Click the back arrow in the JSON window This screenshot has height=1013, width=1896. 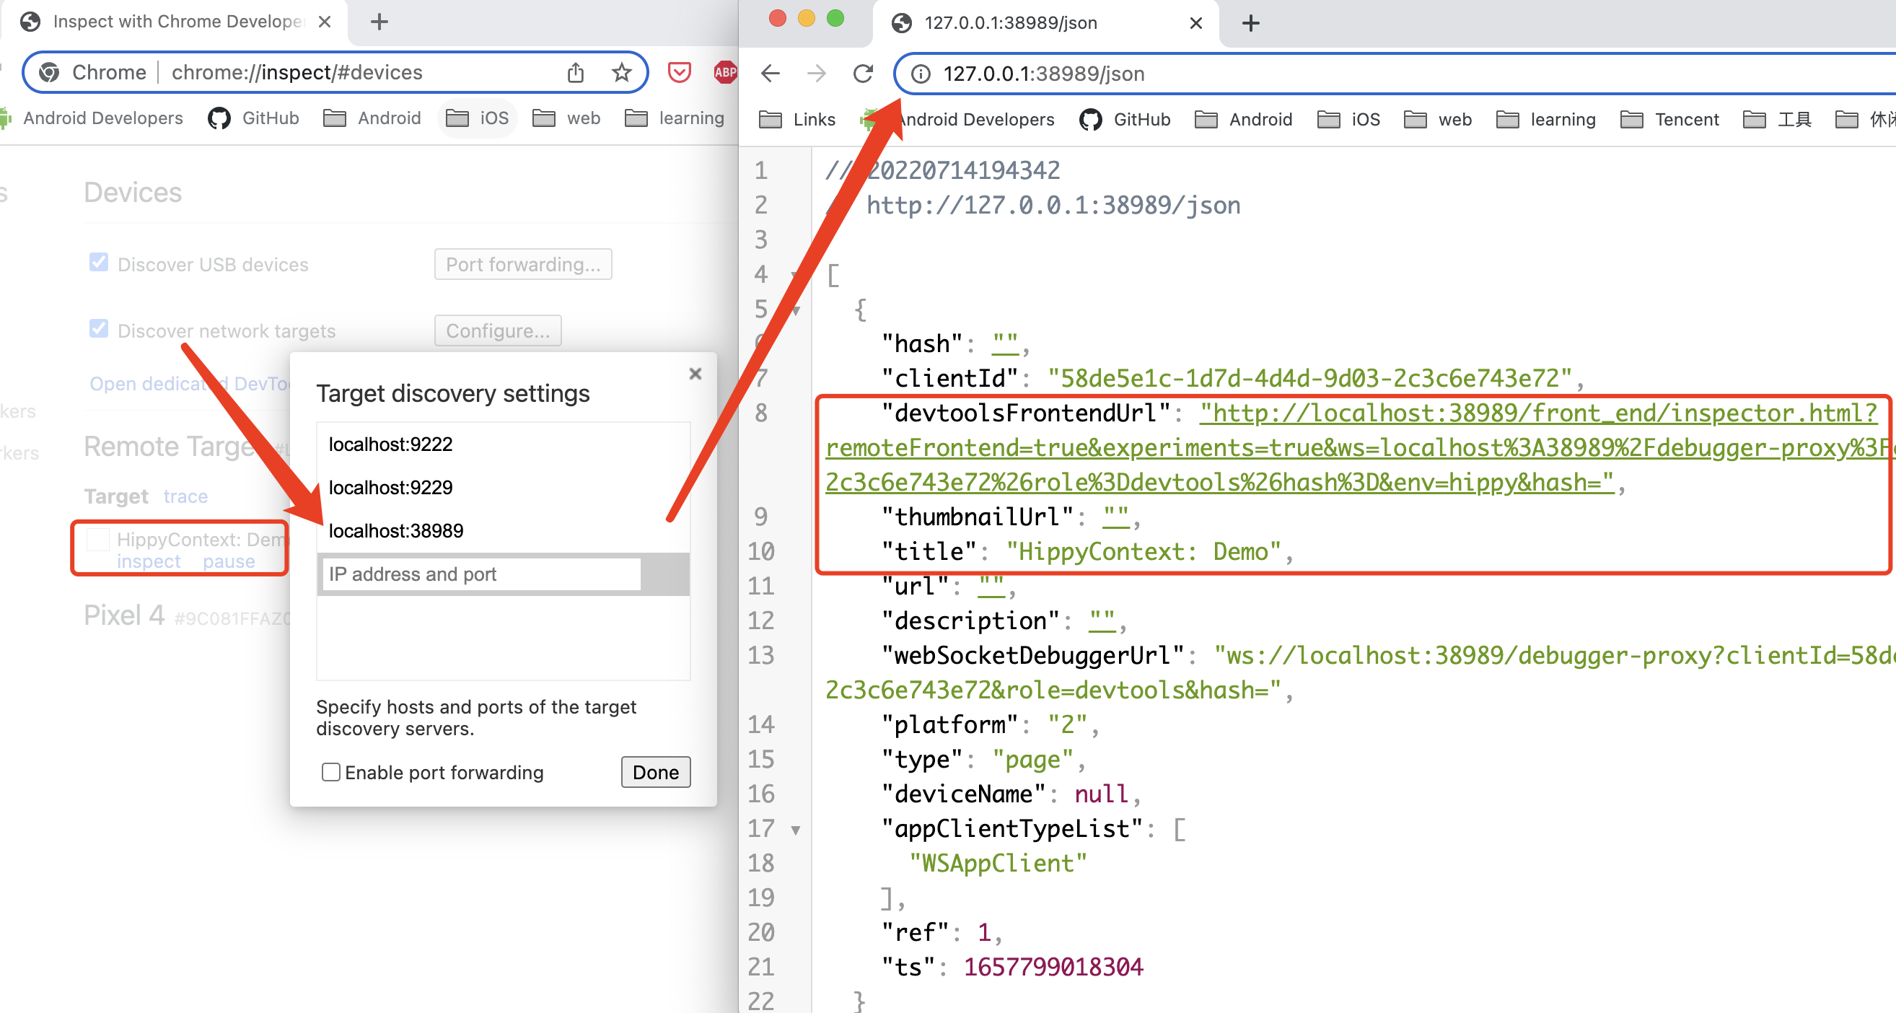[x=770, y=73]
